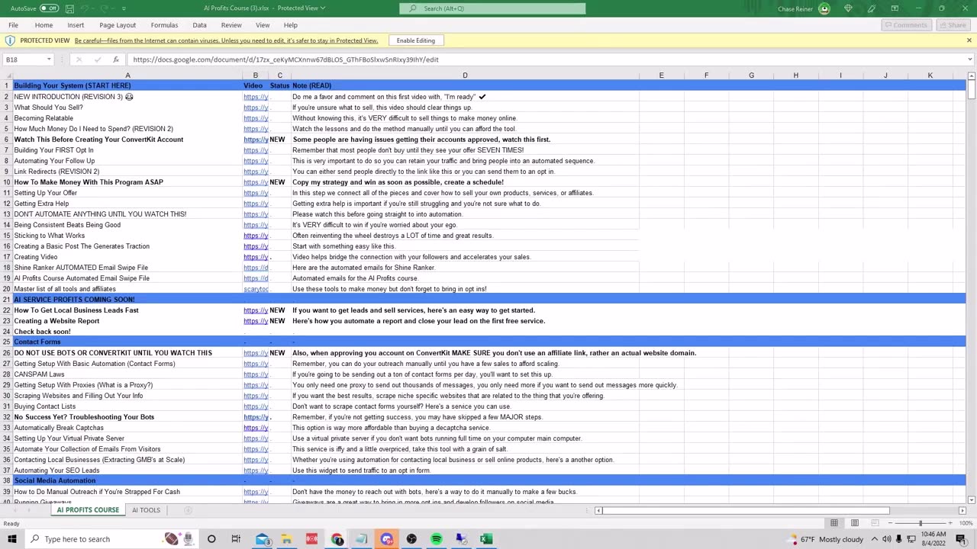
Task: Select column A header
Action: coord(127,75)
